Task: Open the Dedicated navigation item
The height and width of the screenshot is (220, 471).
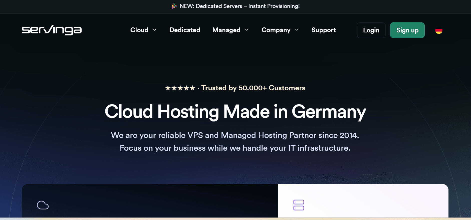Action: click(185, 30)
